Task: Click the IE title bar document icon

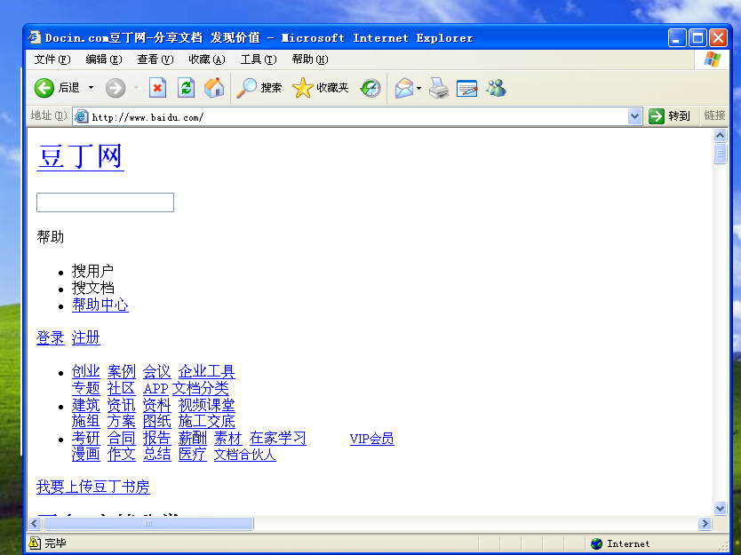Action: pos(34,37)
